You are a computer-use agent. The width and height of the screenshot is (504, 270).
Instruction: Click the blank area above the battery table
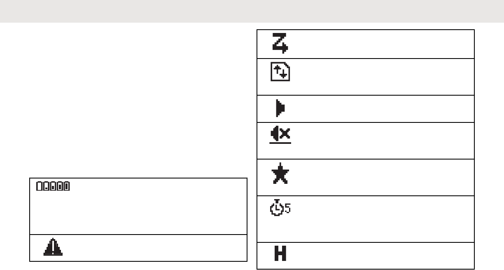pyautogui.click(x=124, y=103)
